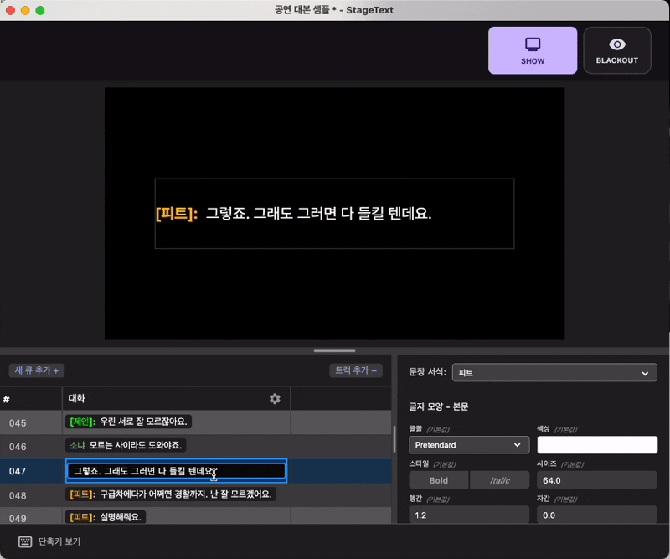Image resolution: width=670 pixels, height=559 pixels.
Task: Click the white 색상 color swatch
Action: [x=597, y=445]
